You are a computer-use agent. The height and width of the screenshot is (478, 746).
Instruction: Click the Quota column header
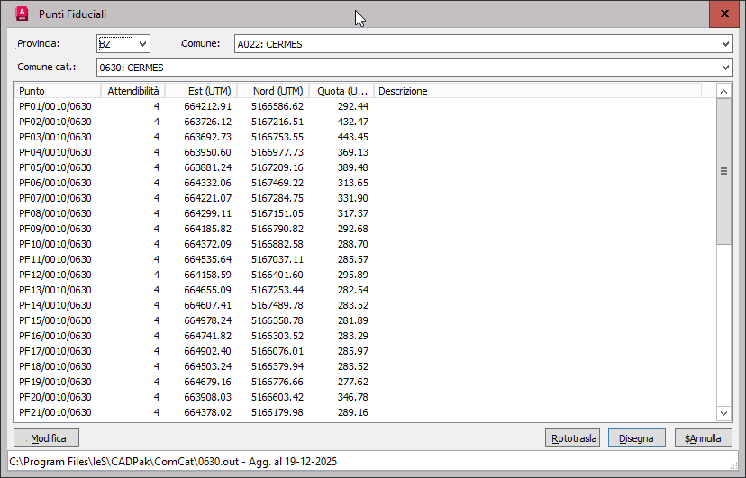pos(341,91)
